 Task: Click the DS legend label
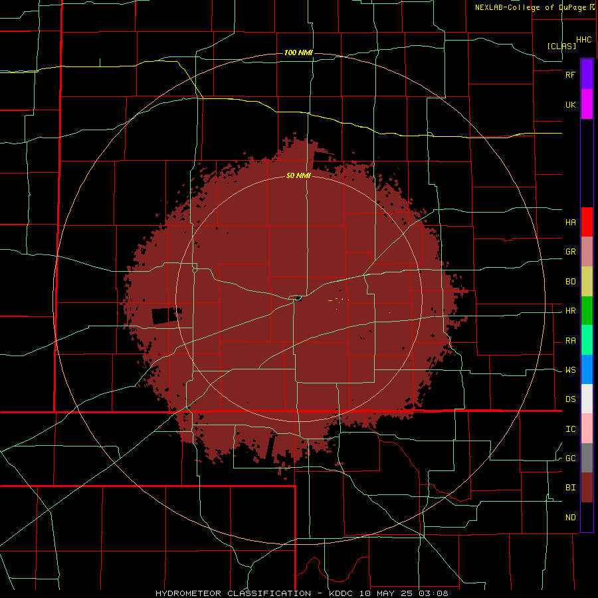pyautogui.click(x=570, y=399)
